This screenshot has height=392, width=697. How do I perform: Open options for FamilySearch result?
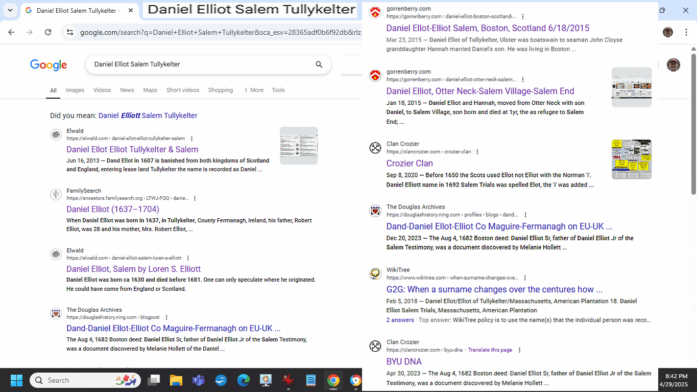(x=195, y=198)
